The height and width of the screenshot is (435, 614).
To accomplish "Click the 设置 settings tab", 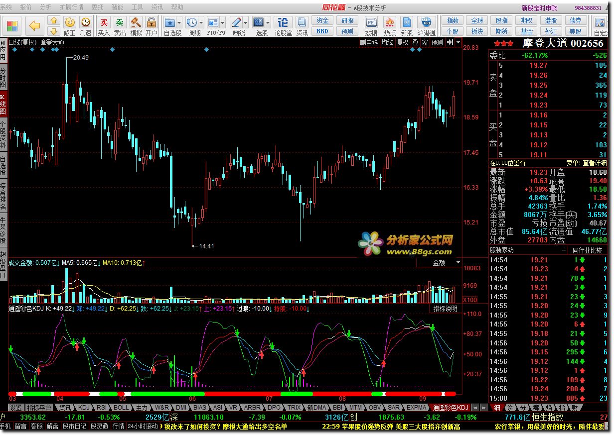I will (15, 407).
